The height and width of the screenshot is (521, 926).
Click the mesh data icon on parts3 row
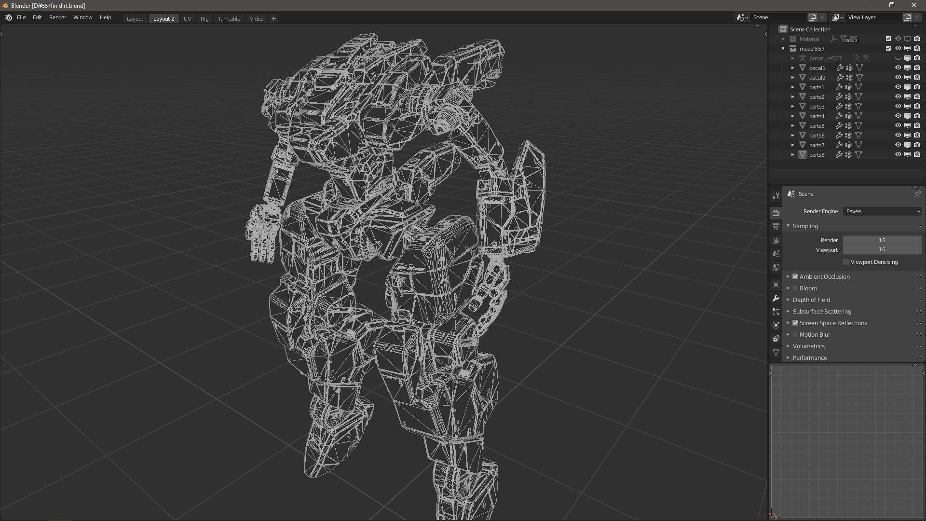(x=858, y=107)
